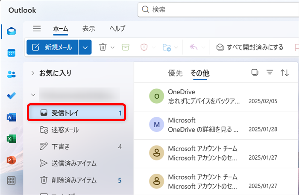Click すべて開封済みにする button
Image resolution: width=299 pixels, height=195 pixels.
tap(250, 47)
